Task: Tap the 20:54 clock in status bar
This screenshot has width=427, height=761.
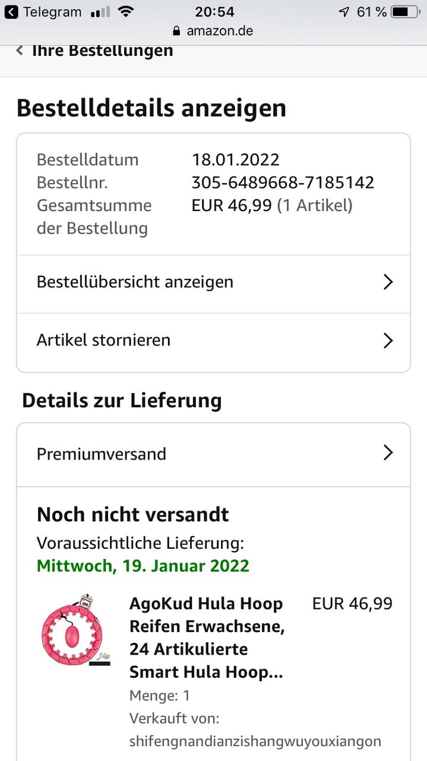Action: (x=214, y=12)
